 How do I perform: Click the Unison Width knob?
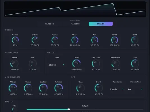tap(114, 40)
